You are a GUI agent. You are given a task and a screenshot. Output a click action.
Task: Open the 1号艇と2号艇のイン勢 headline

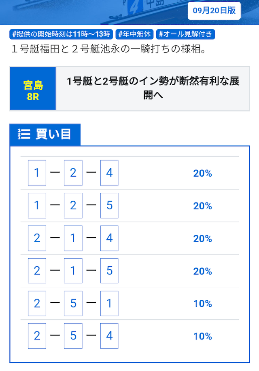coord(153,88)
